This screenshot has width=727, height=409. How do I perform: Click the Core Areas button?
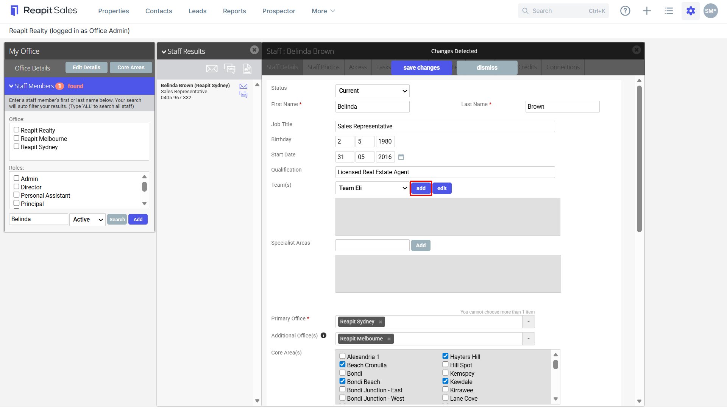tap(131, 68)
